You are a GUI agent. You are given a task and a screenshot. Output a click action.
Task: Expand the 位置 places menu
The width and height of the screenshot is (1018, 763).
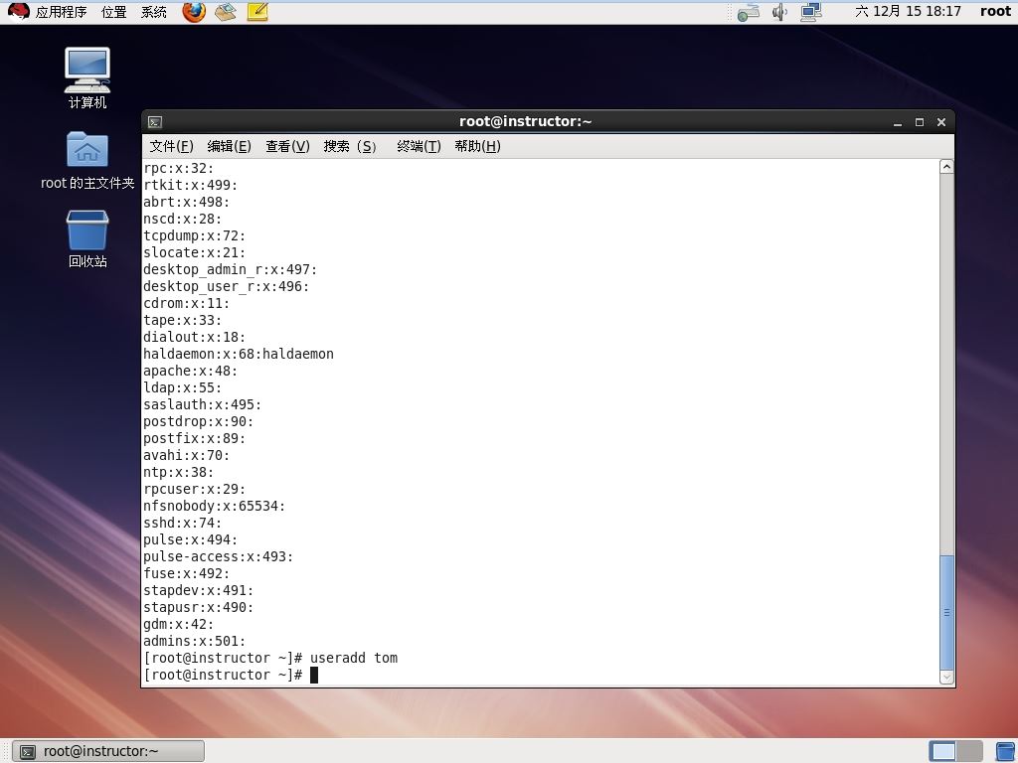click(x=113, y=12)
